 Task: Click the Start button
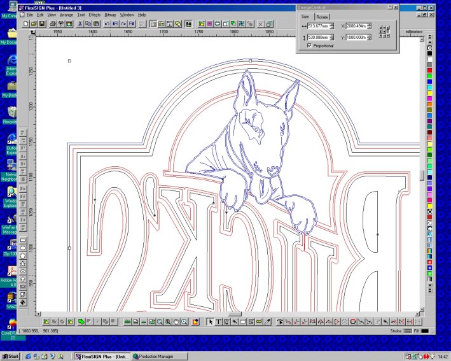11,356
